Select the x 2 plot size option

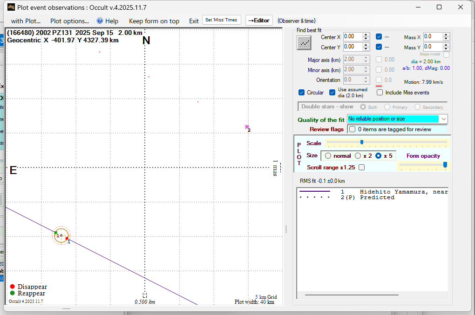pos(358,155)
